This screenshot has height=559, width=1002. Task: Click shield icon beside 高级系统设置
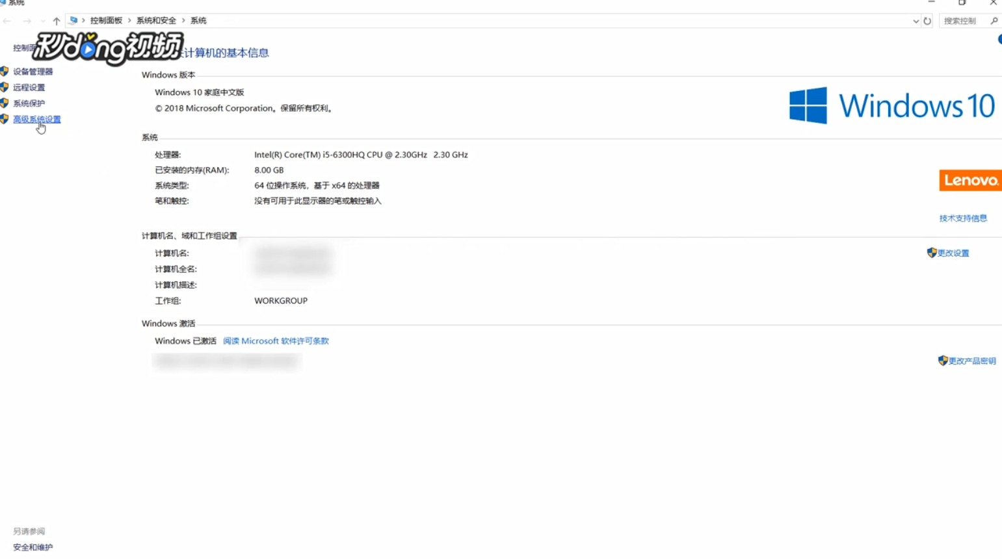tap(5, 119)
